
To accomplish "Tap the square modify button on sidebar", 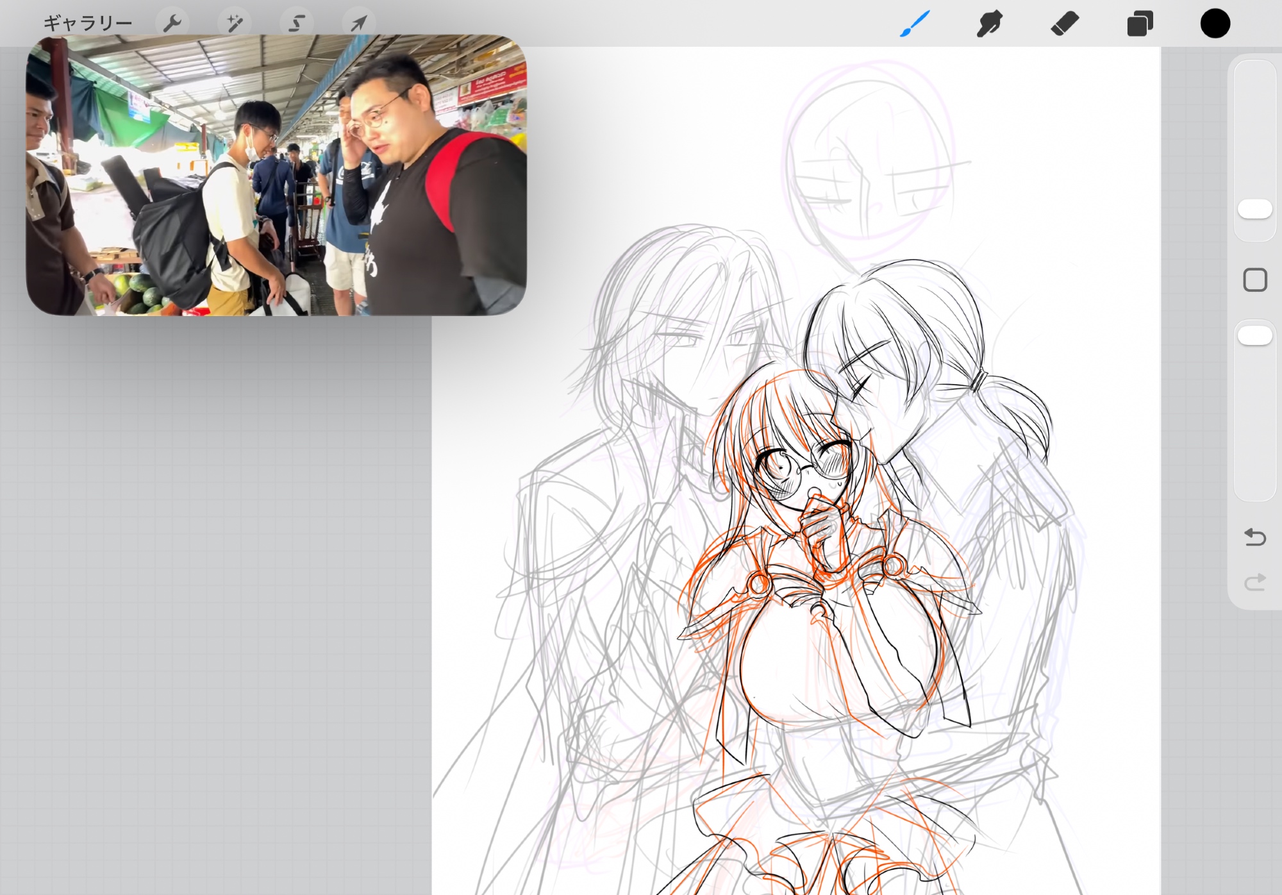I will pos(1254,280).
